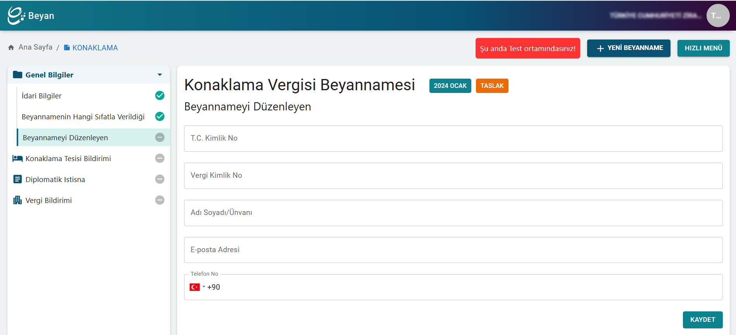
Task: Click the Genel Bilgiler folder icon
Action: (17, 75)
